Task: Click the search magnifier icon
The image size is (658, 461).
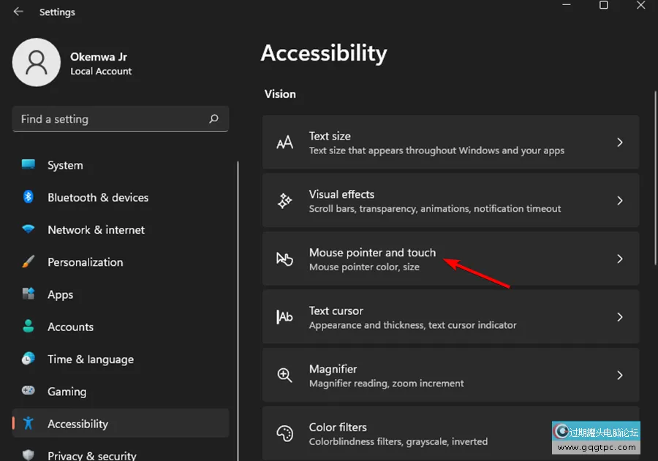Action: [213, 118]
